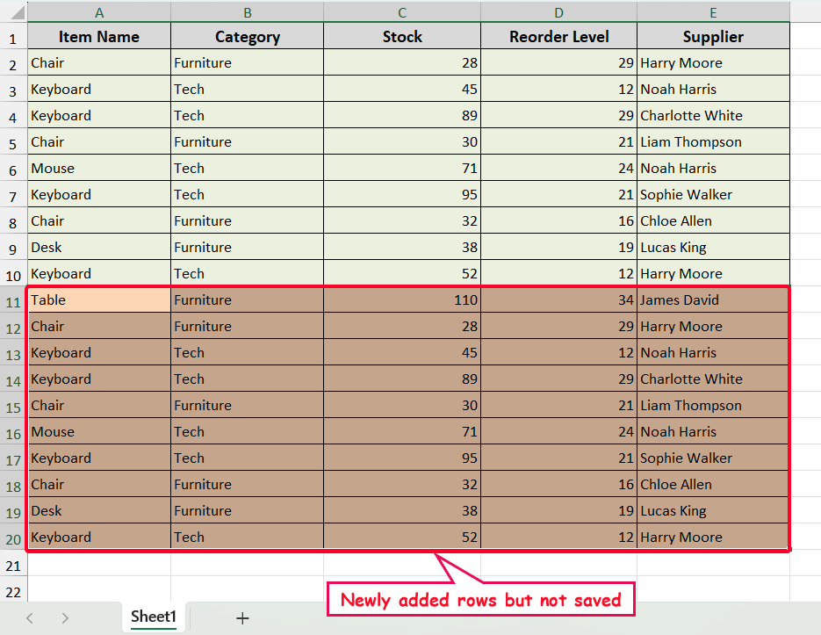Select column D header
The height and width of the screenshot is (635, 821).
coord(558,12)
